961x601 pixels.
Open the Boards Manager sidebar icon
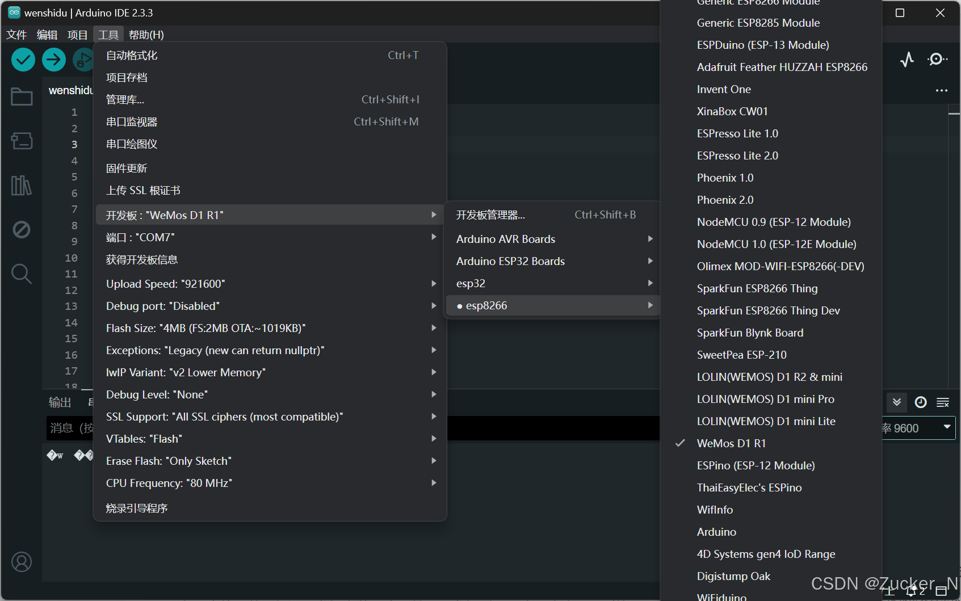(22, 141)
